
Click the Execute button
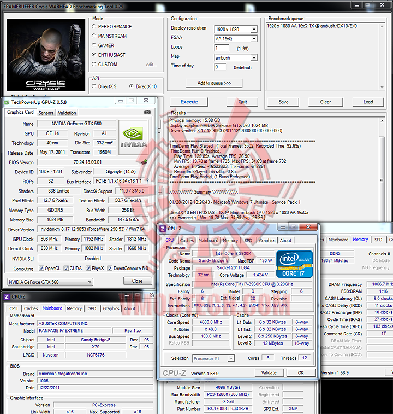point(189,102)
